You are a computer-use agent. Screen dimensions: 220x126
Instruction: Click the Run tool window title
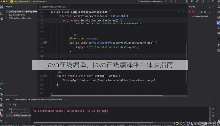7,100
